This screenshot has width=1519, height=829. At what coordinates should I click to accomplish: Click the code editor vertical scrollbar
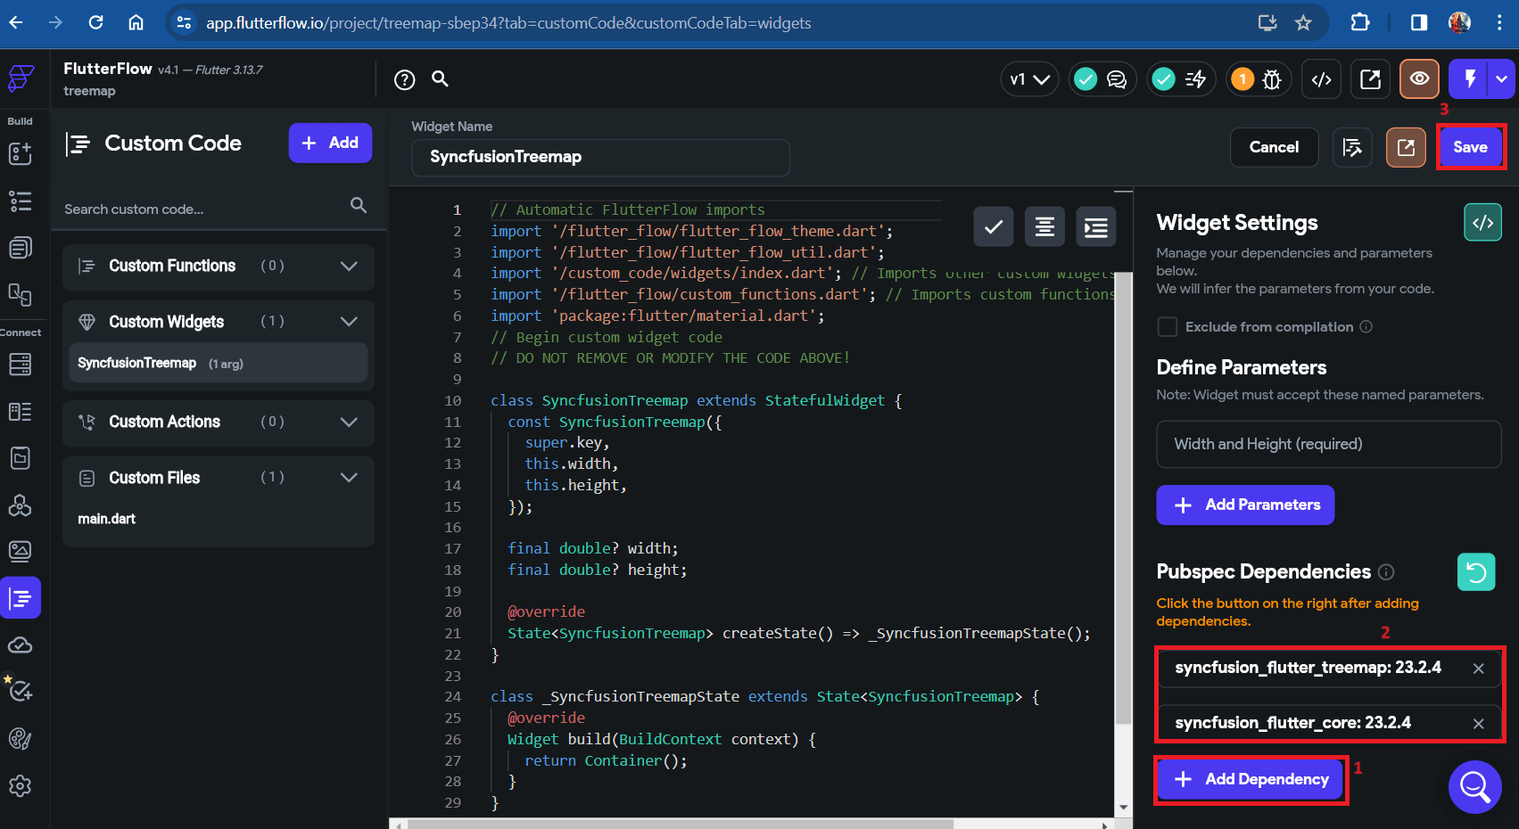pyautogui.click(x=1124, y=499)
